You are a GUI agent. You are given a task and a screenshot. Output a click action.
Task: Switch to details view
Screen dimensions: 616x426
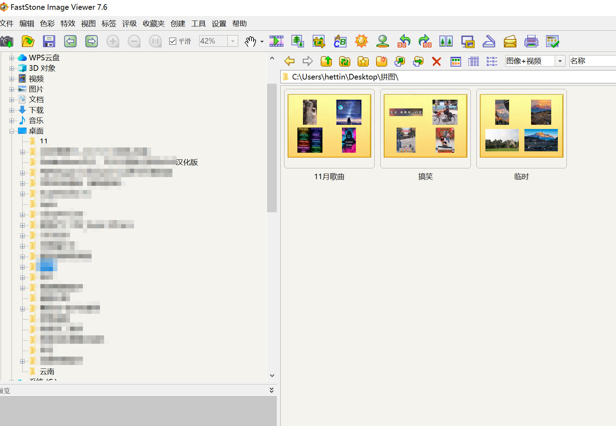tap(474, 62)
